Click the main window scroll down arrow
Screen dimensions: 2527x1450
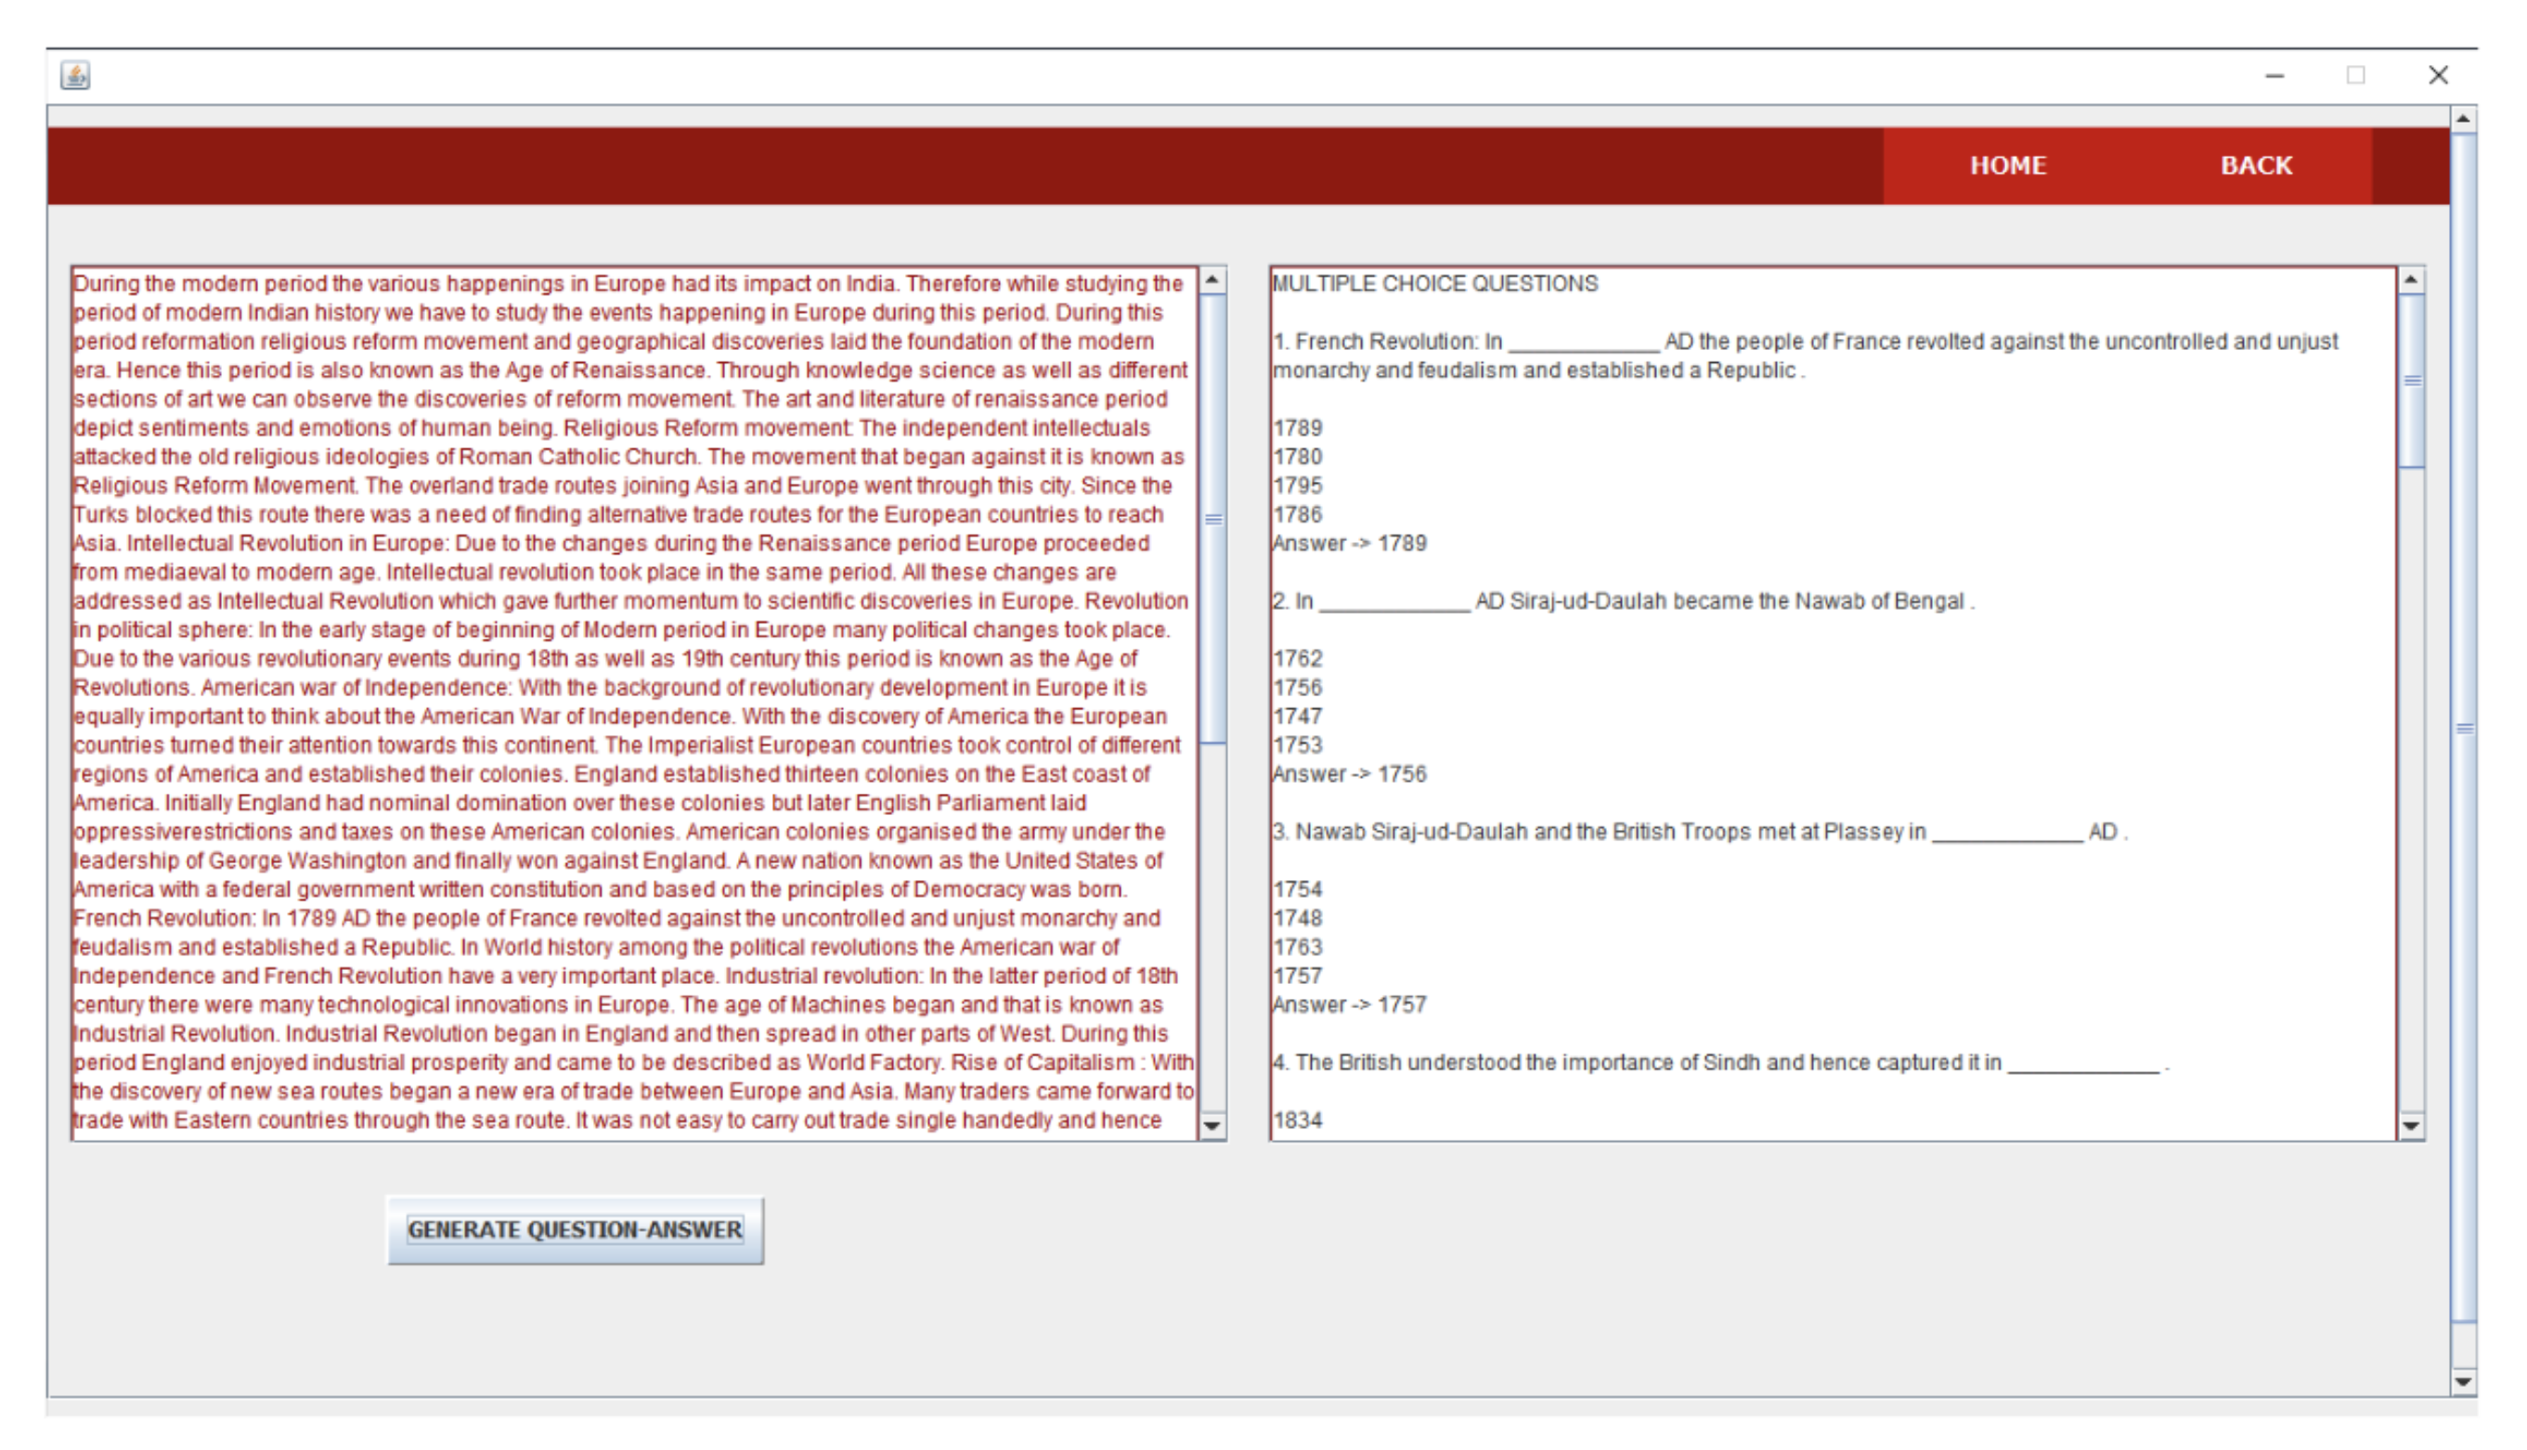pos(2463,1380)
